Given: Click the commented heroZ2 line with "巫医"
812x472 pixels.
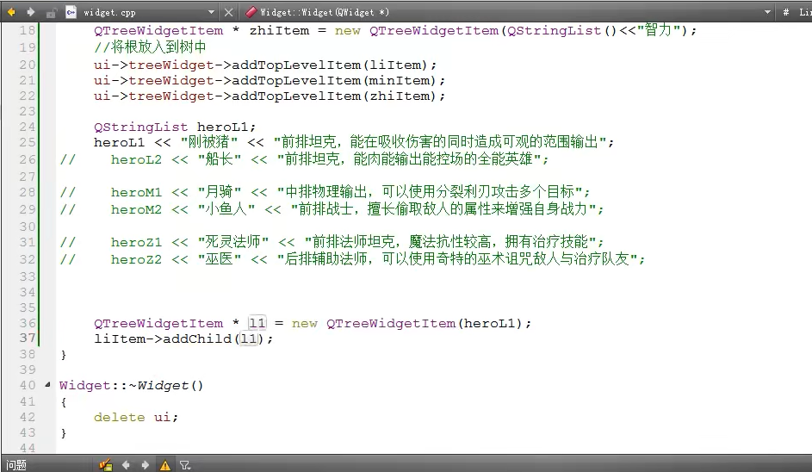Looking at the screenshot, I should click(x=353, y=259).
